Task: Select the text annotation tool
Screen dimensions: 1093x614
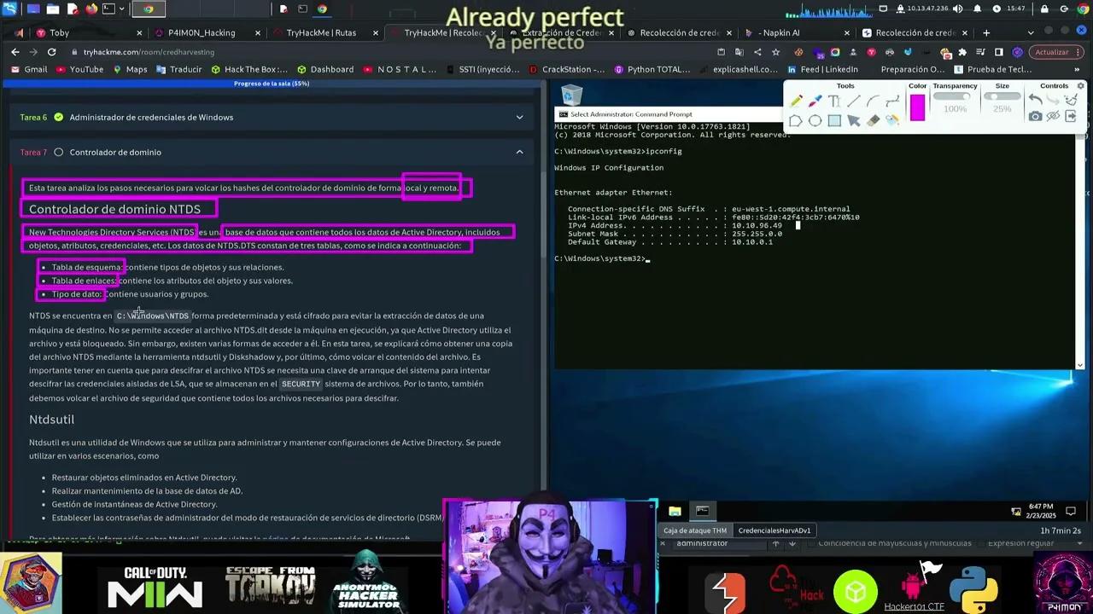Action: tap(834, 101)
